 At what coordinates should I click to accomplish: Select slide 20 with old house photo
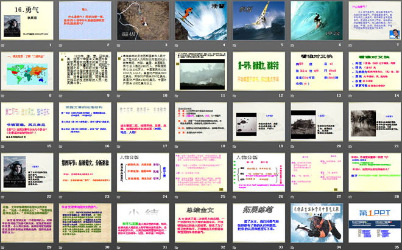pyautogui.click(x=317, y=122)
